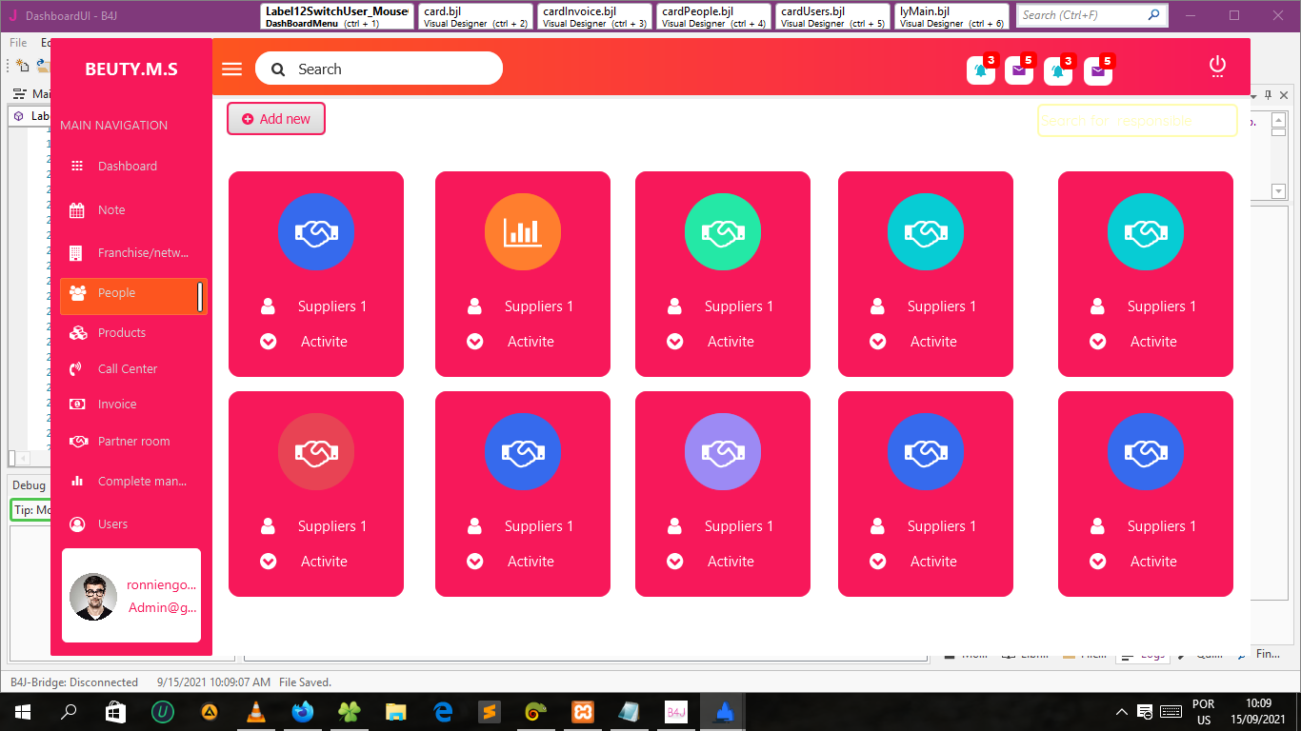Click the Note calendar icon in sidebar
Screen dimensions: 1301x731
77,210
